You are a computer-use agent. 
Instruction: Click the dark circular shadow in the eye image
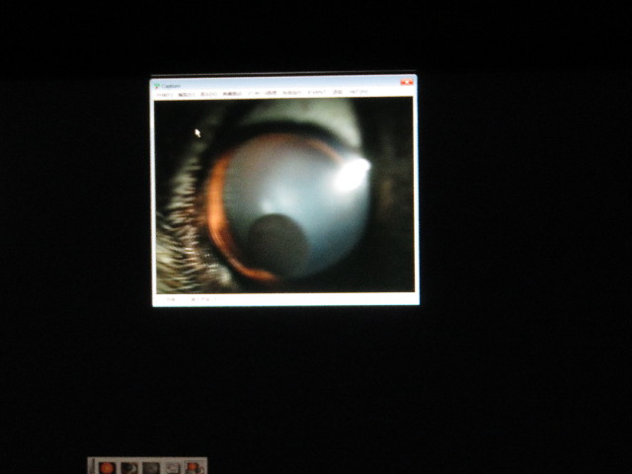(x=276, y=243)
